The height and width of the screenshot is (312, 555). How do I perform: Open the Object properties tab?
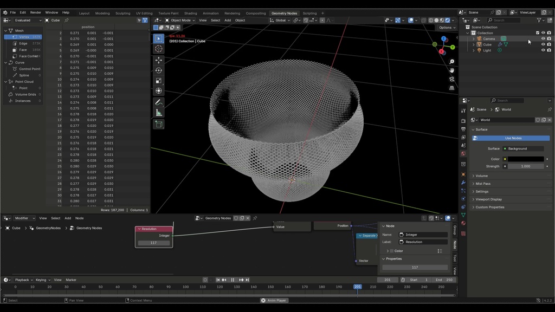tap(463, 174)
